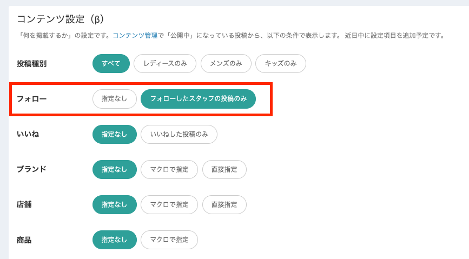Choose レディースのみ post type
Screen dimensions: 469x259
[165, 63]
